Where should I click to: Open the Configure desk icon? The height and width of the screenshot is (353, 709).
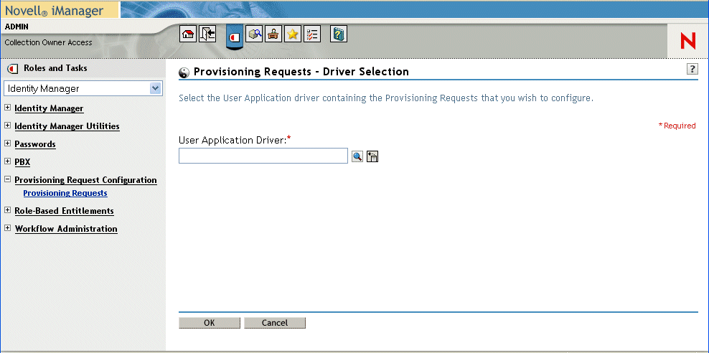[x=273, y=34]
